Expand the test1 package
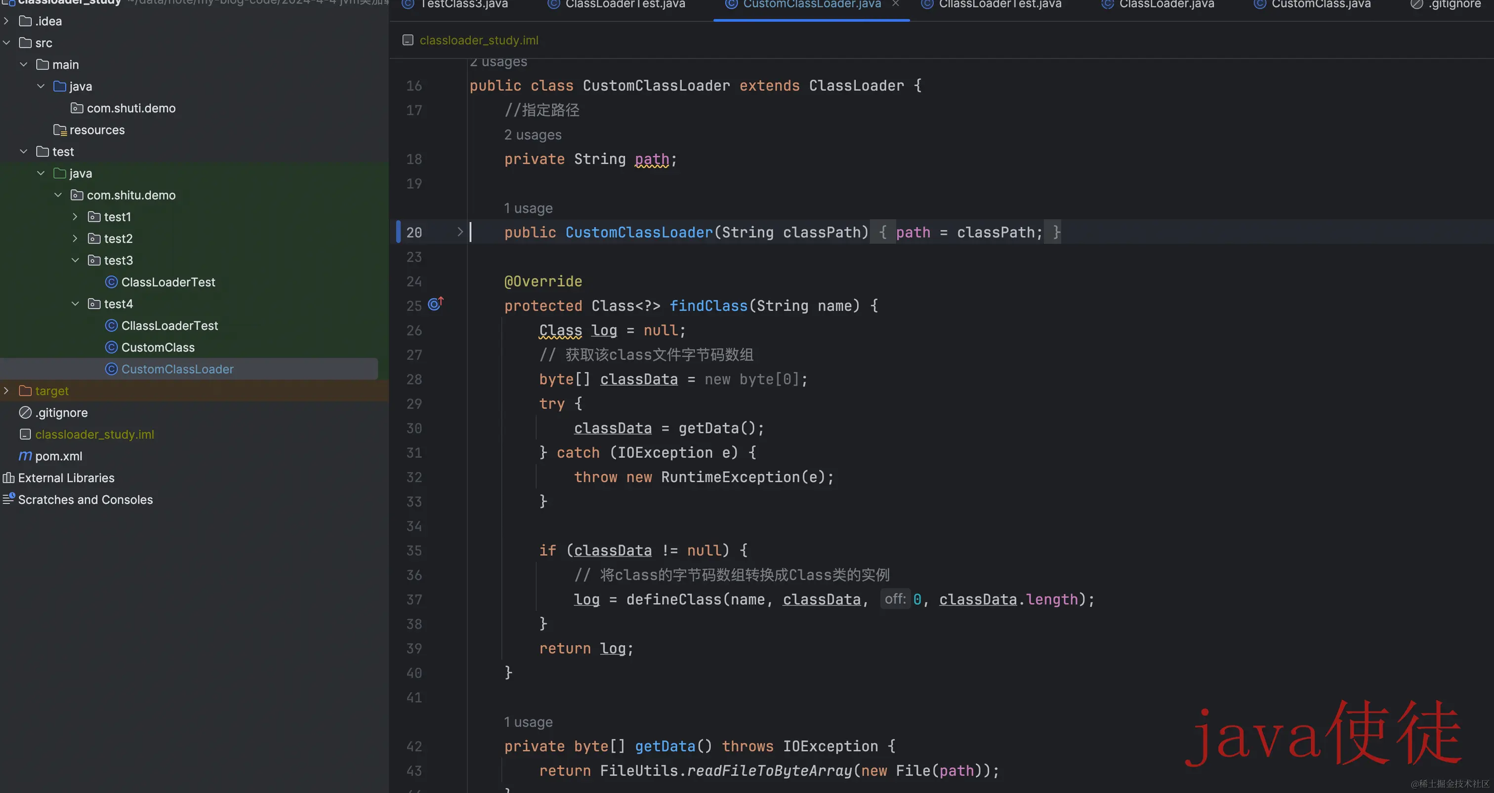 75,217
